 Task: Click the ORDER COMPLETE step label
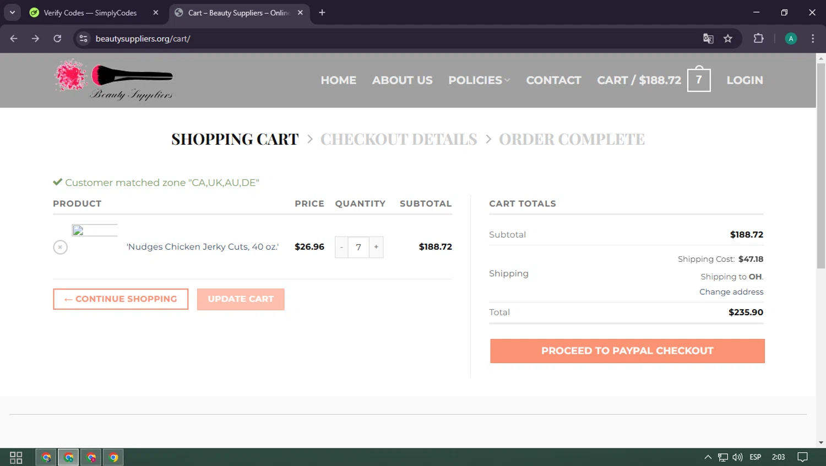[572, 139]
